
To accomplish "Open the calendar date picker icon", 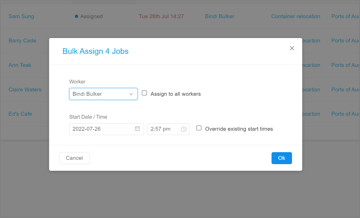I will tap(137, 129).
